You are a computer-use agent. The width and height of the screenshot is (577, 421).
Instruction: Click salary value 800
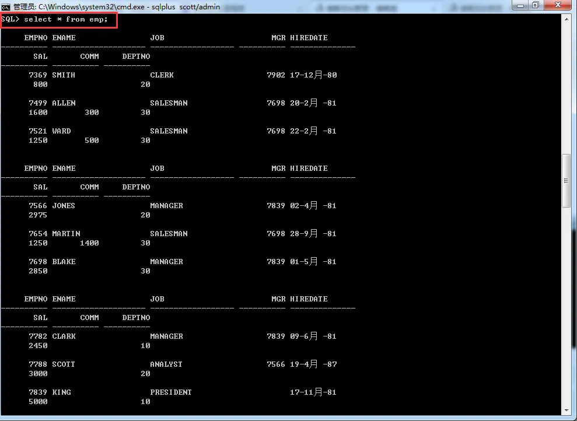(x=40, y=84)
